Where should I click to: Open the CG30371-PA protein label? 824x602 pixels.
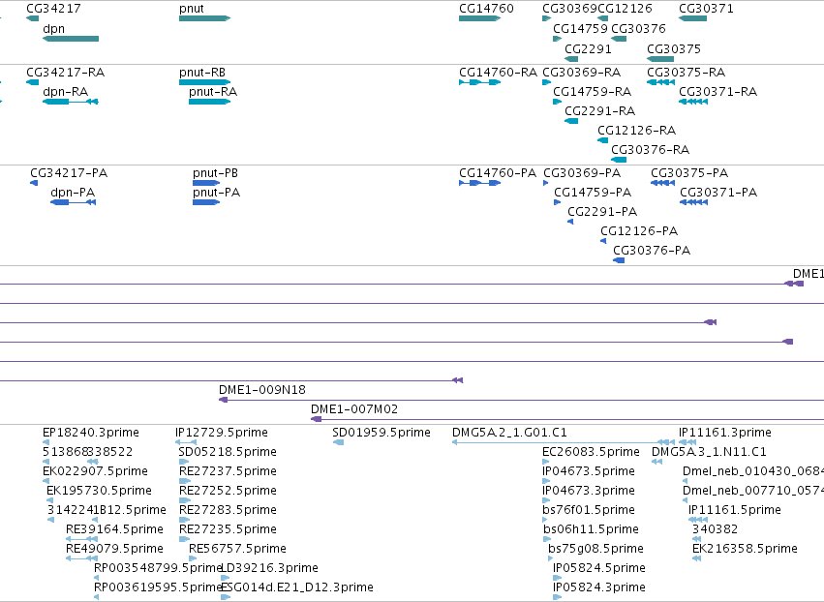click(718, 193)
